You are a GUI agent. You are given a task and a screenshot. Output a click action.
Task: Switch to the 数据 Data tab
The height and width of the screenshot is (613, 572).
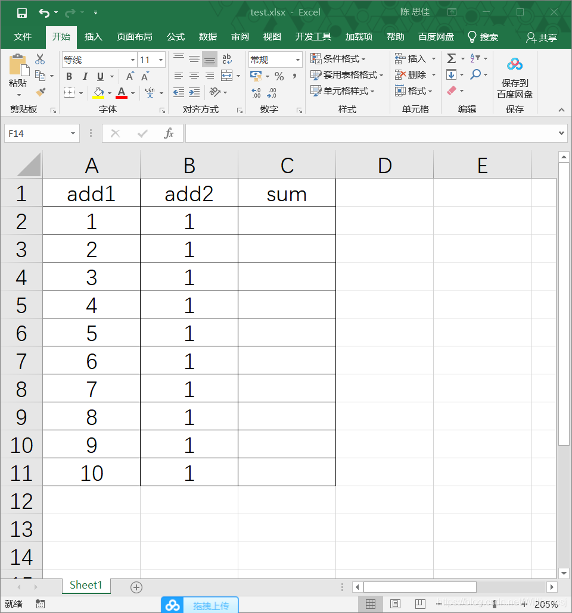click(207, 37)
